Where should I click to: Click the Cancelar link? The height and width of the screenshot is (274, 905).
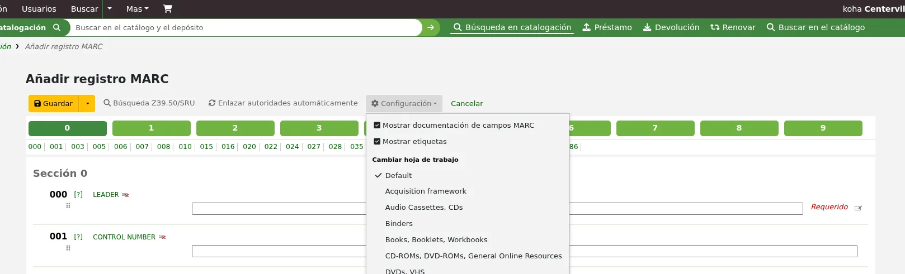coord(467,104)
